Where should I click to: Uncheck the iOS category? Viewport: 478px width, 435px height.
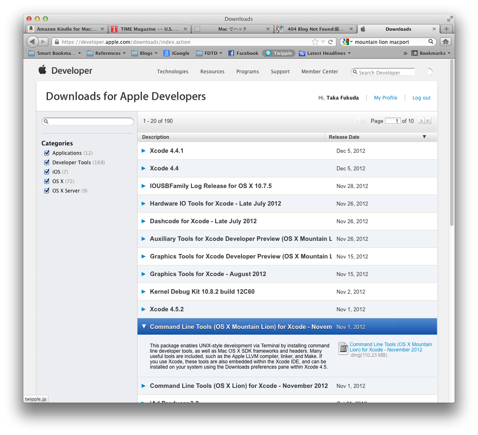pyautogui.click(x=47, y=172)
